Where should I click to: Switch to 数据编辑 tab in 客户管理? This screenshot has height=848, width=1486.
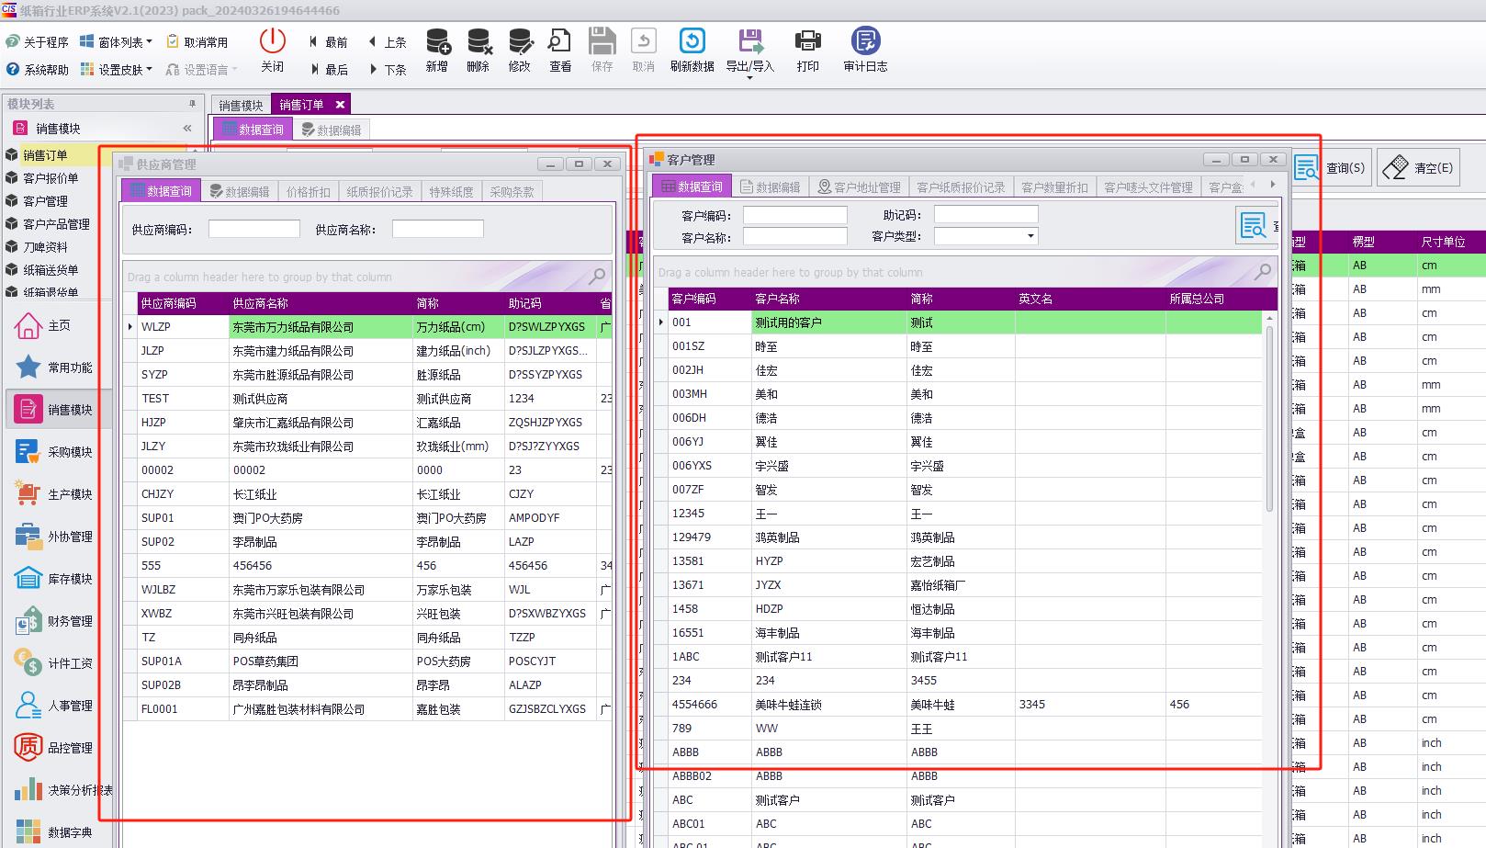point(772,185)
